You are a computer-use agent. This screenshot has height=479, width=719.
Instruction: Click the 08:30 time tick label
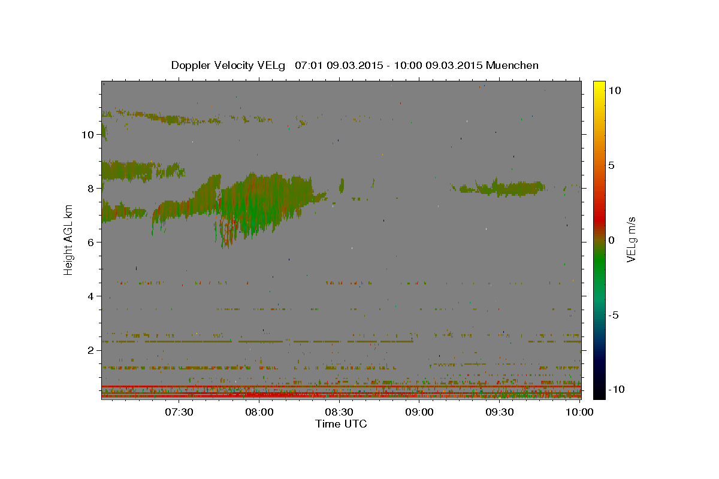(339, 412)
